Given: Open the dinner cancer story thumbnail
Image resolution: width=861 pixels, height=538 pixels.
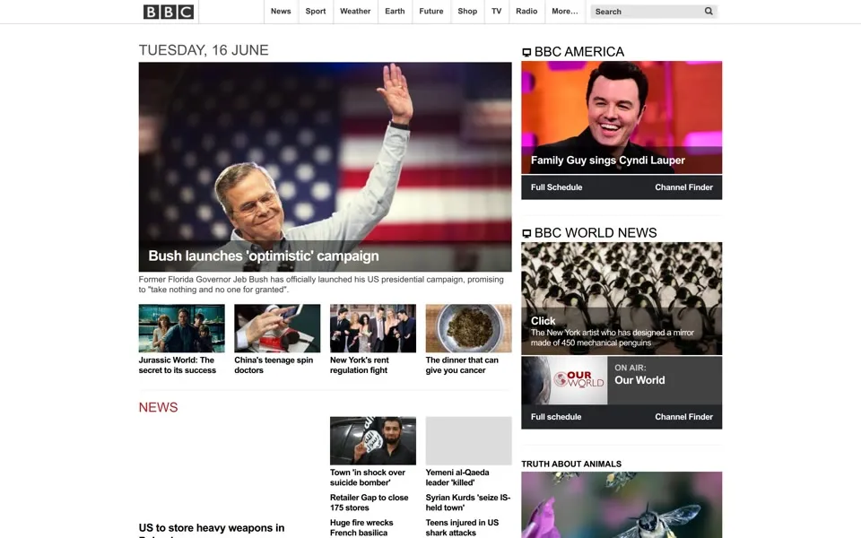Looking at the screenshot, I should pos(468,328).
